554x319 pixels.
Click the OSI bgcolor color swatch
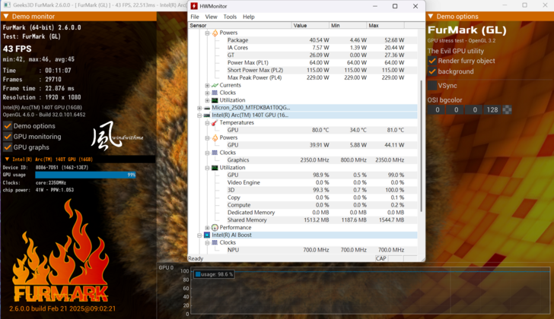point(508,110)
